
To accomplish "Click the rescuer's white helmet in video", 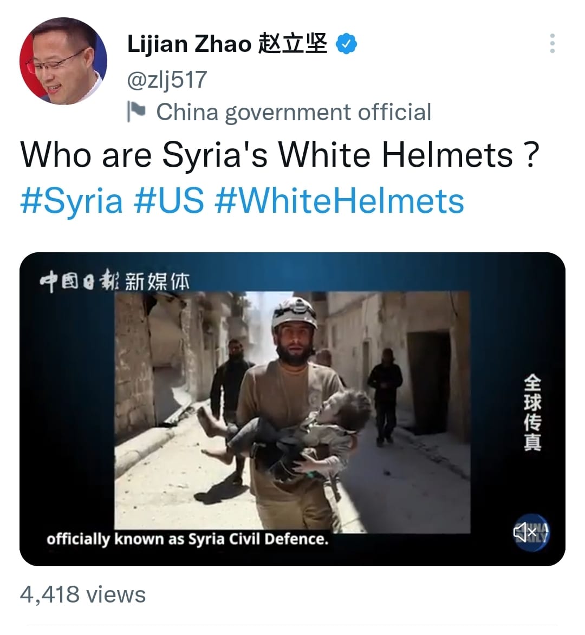I will pos(295,313).
